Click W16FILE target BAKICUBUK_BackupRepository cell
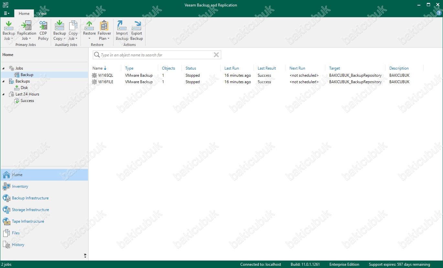The image size is (443, 268). coord(355,82)
